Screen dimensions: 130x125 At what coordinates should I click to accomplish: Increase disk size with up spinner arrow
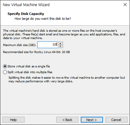coord(60,44)
